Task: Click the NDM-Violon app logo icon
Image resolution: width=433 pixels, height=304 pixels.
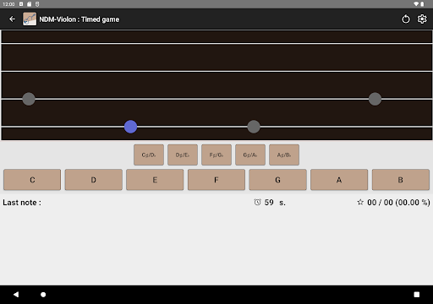Action: [x=30, y=19]
